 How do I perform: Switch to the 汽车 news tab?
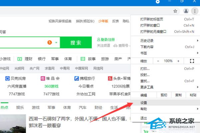coord(83,107)
